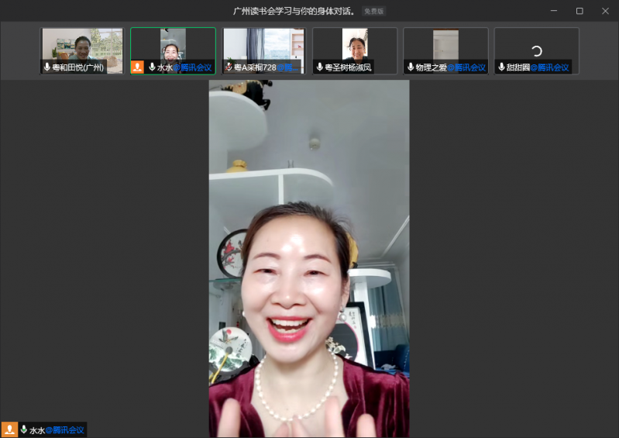Select 物理之爱 video thumbnail

pyautogui.click(x=445, y=45)
